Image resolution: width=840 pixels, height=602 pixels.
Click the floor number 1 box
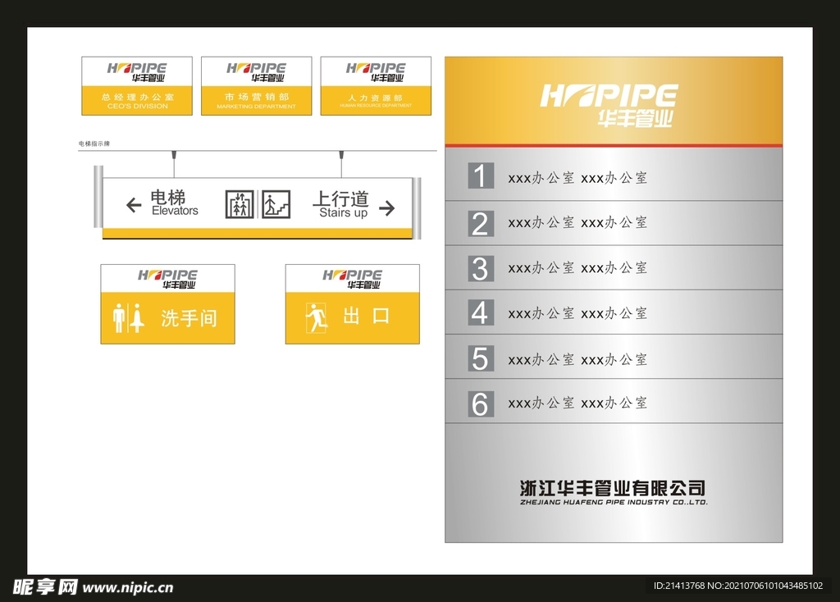tap(481, 176)
